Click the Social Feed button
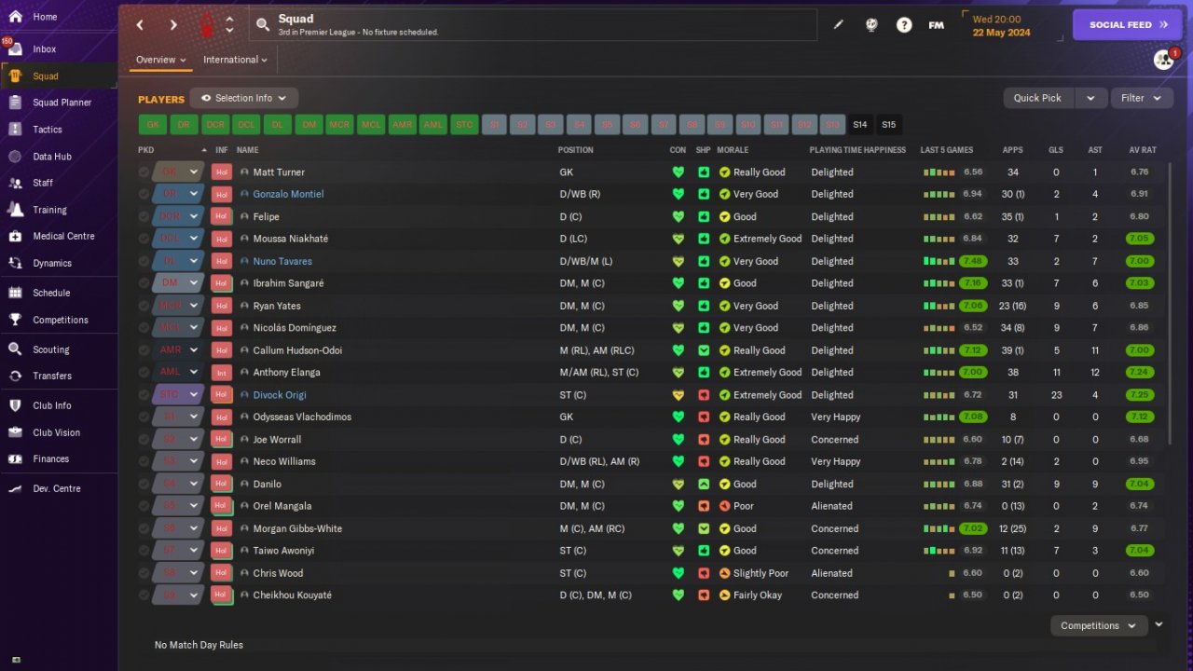Screen dimensions: 1193x671 pyautogui.click(x=1127, y=25)
